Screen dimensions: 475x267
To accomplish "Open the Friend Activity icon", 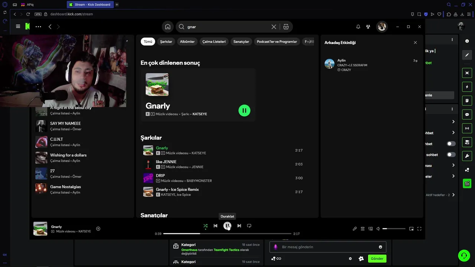I will click(x=368, y=27).
